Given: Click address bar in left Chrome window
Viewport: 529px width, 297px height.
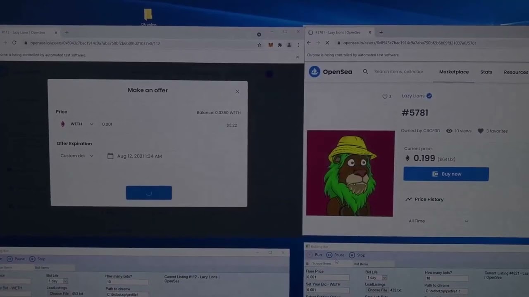Looking at the screenshot, I should 136,43.
